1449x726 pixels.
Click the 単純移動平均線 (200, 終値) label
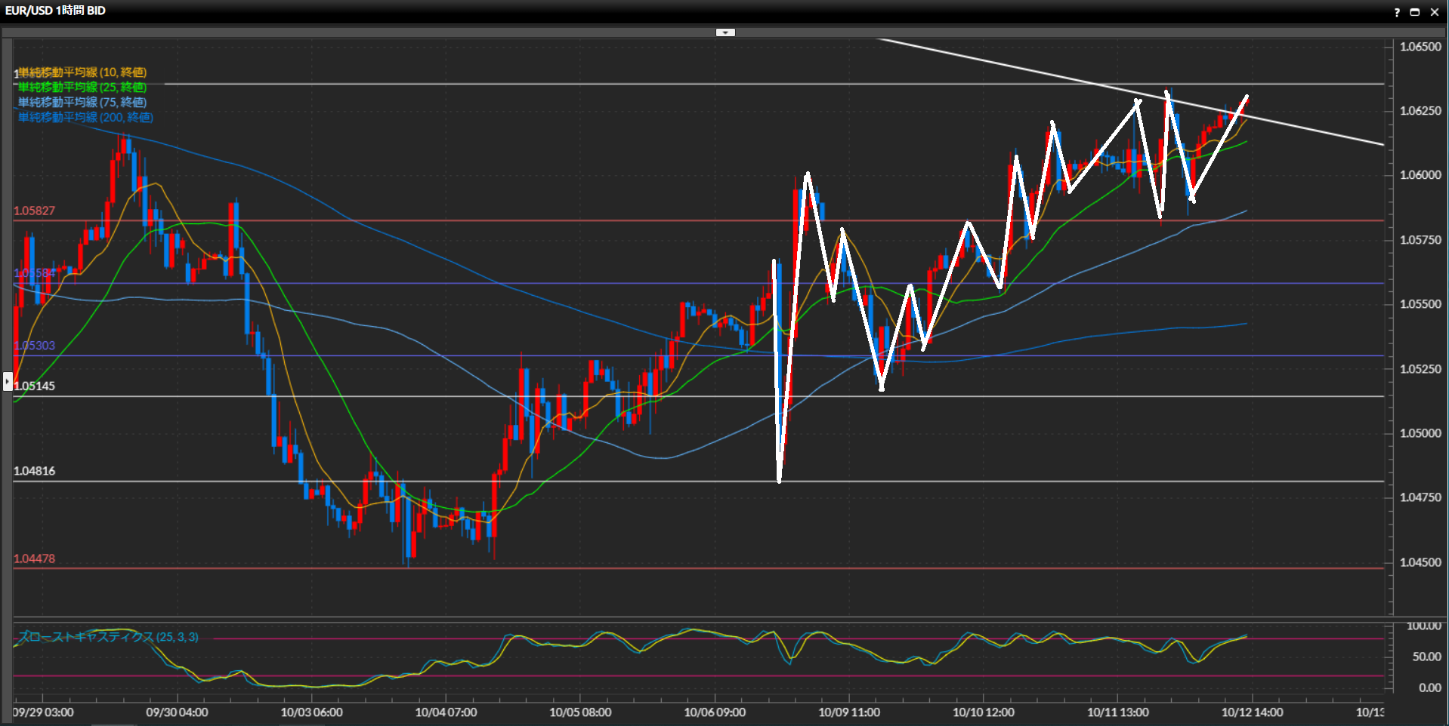(x=85, y=118)
